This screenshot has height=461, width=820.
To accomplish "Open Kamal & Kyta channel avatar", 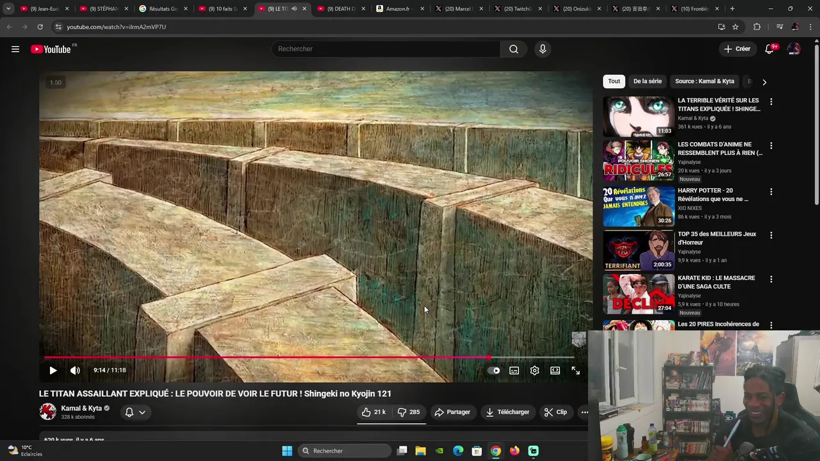I will [x=48, y=412].
